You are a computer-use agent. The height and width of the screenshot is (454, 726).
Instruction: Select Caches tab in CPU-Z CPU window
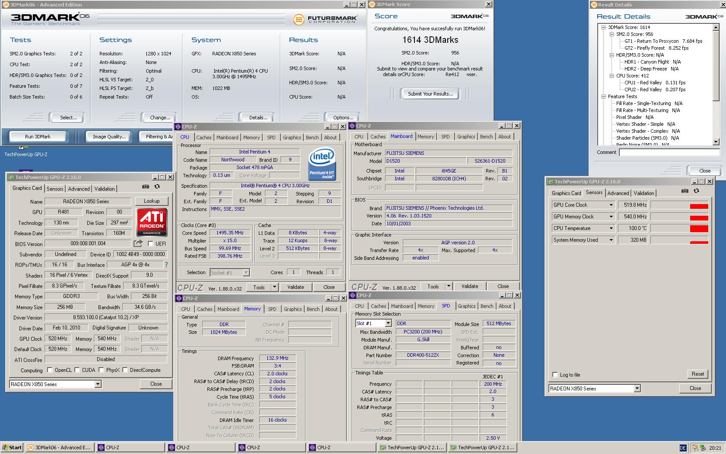click(204, 137)
